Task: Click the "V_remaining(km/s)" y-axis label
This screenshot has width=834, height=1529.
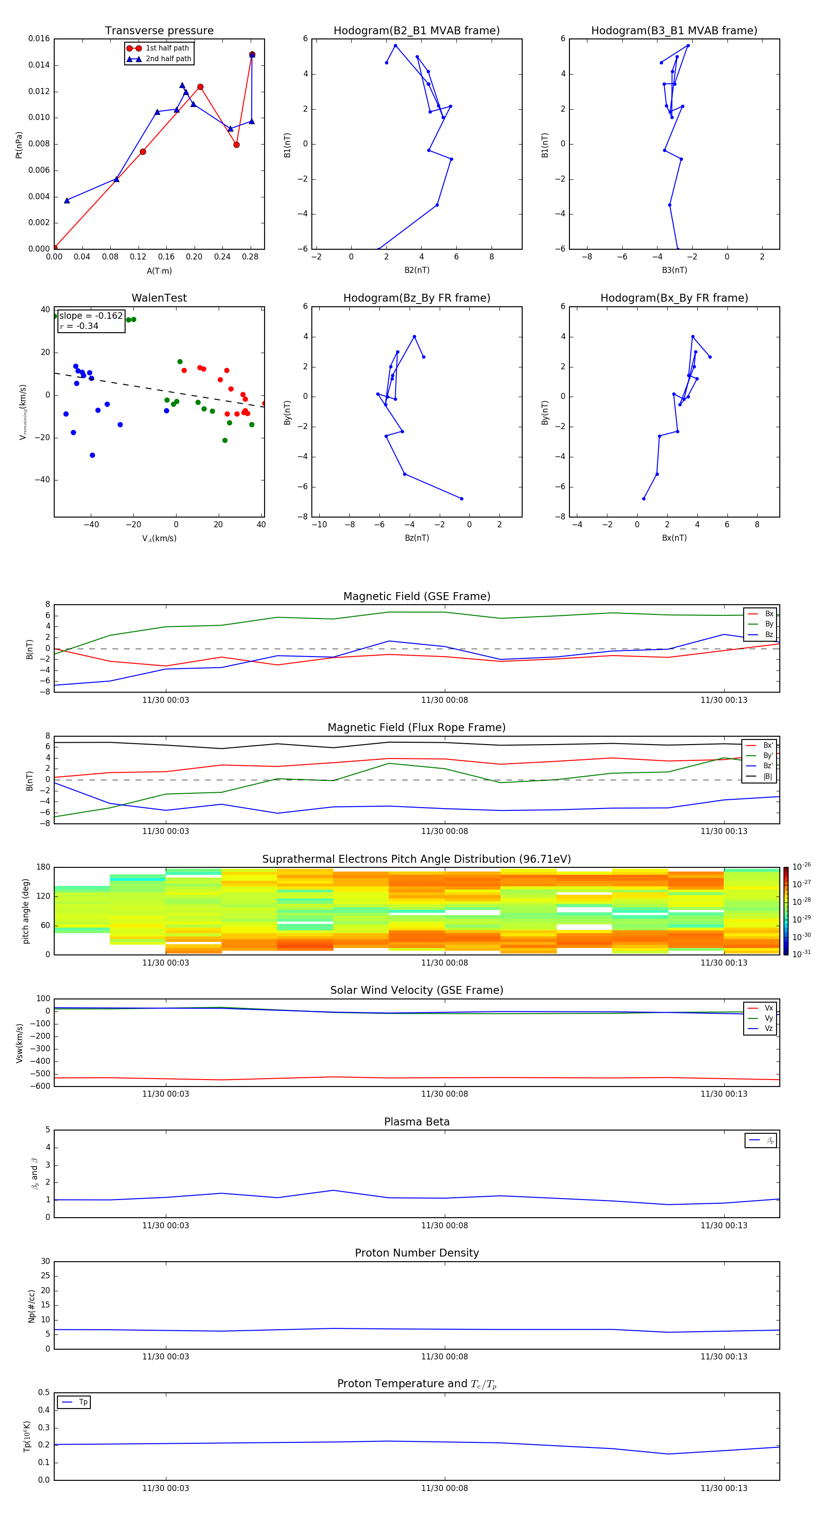Action: (23, 412)
